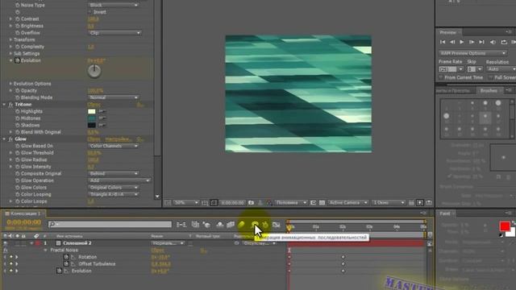Open the Active Camera view dropdown
Image resolution: width=516 pixels, height=290 pixels.
pyautogui.click(x=348, y=203)
